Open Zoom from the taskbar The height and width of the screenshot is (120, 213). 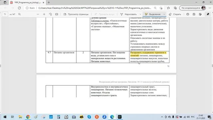[104, 117]
